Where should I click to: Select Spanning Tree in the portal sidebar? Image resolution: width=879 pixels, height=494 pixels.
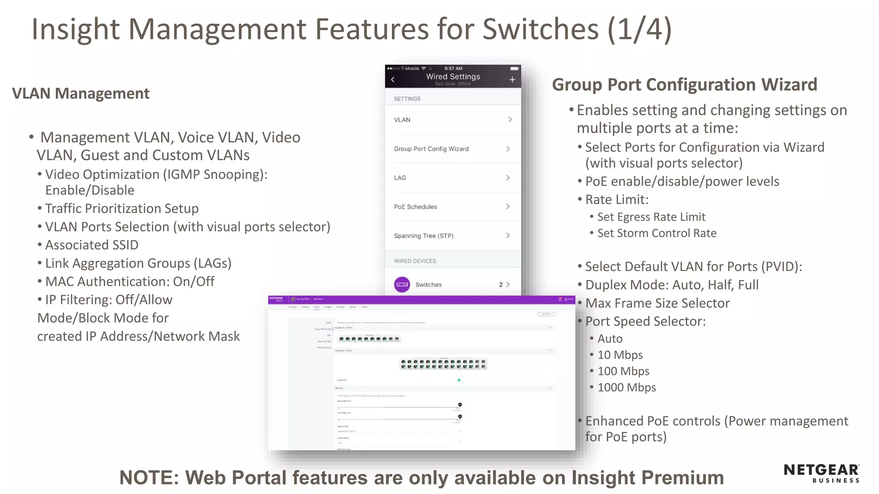click(x=324, y=341)
